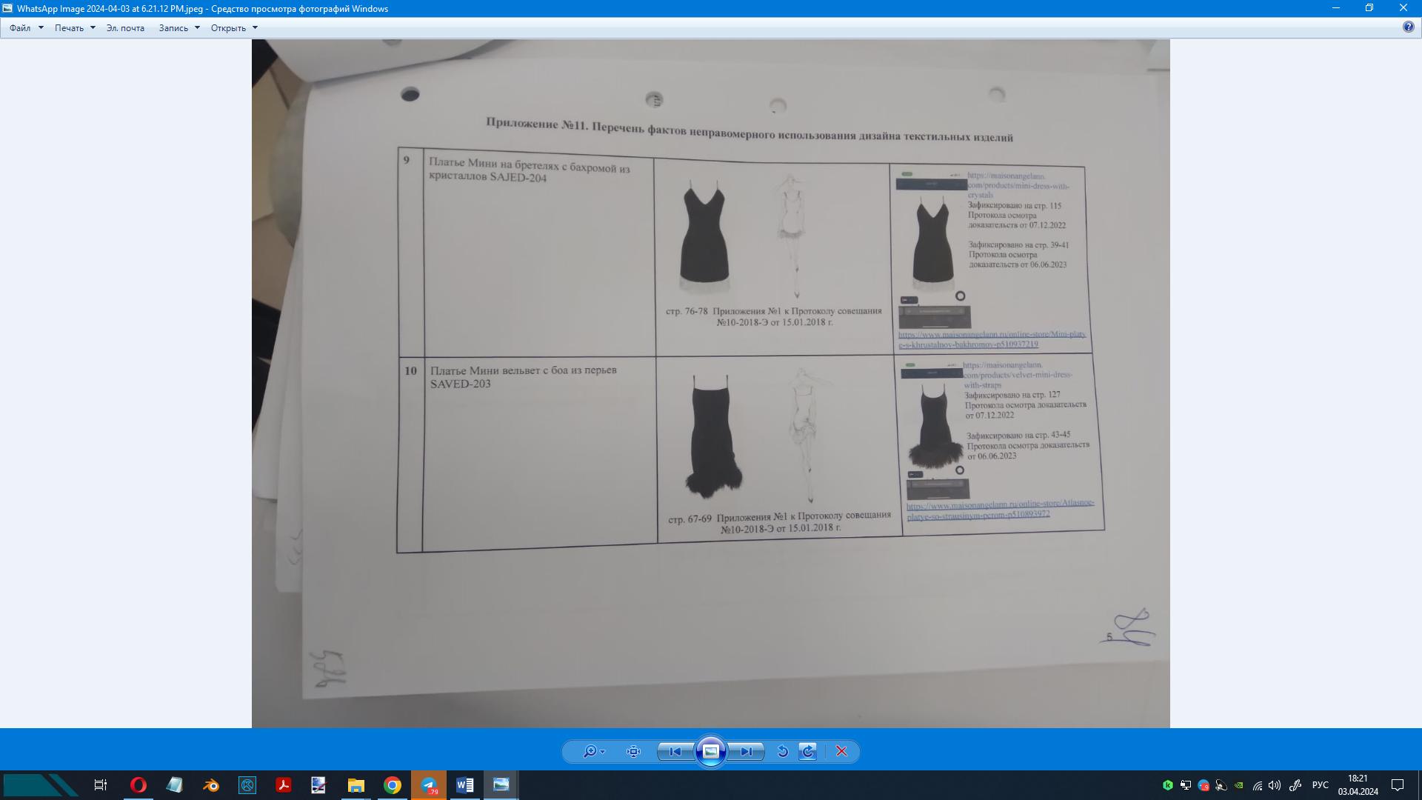
Task: Click the zoom magnifier icon
Action: click(x=589, y=751)
